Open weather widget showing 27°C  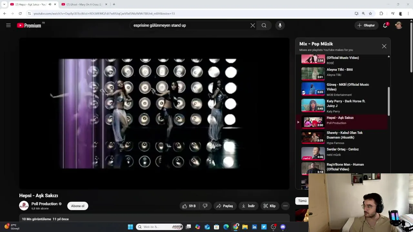tap(12, 227)
